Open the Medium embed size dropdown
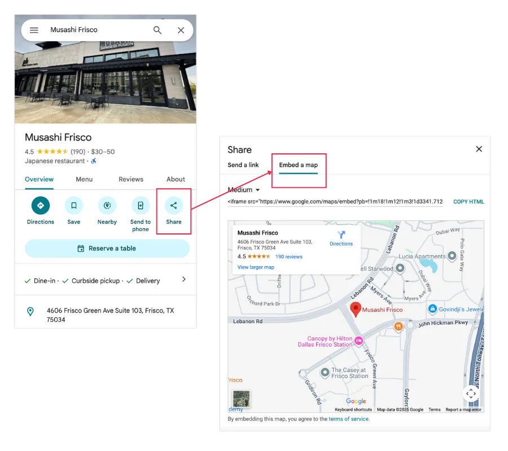The image size is (508, 451). (x=243, y=189)
